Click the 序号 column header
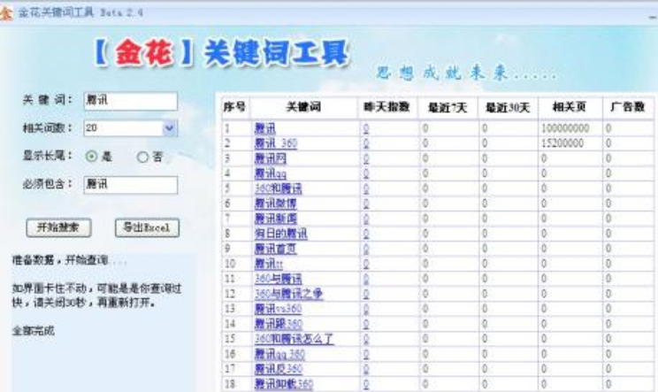Screen dimensions: 658x392 point(234,107)
